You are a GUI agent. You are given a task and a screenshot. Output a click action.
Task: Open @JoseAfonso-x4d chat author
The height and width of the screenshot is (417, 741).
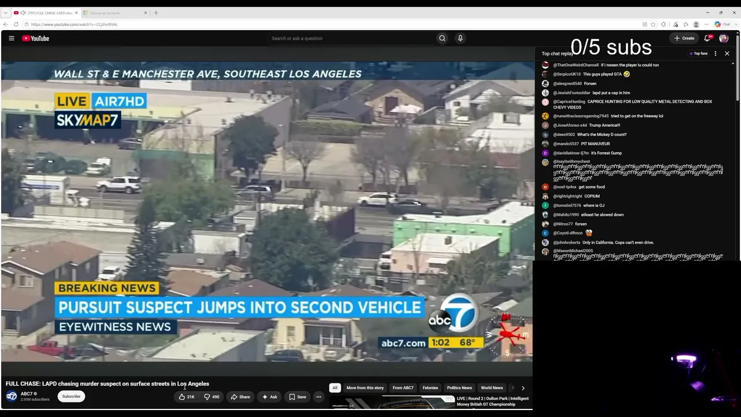pyautogui.click(x=570, y=125)
